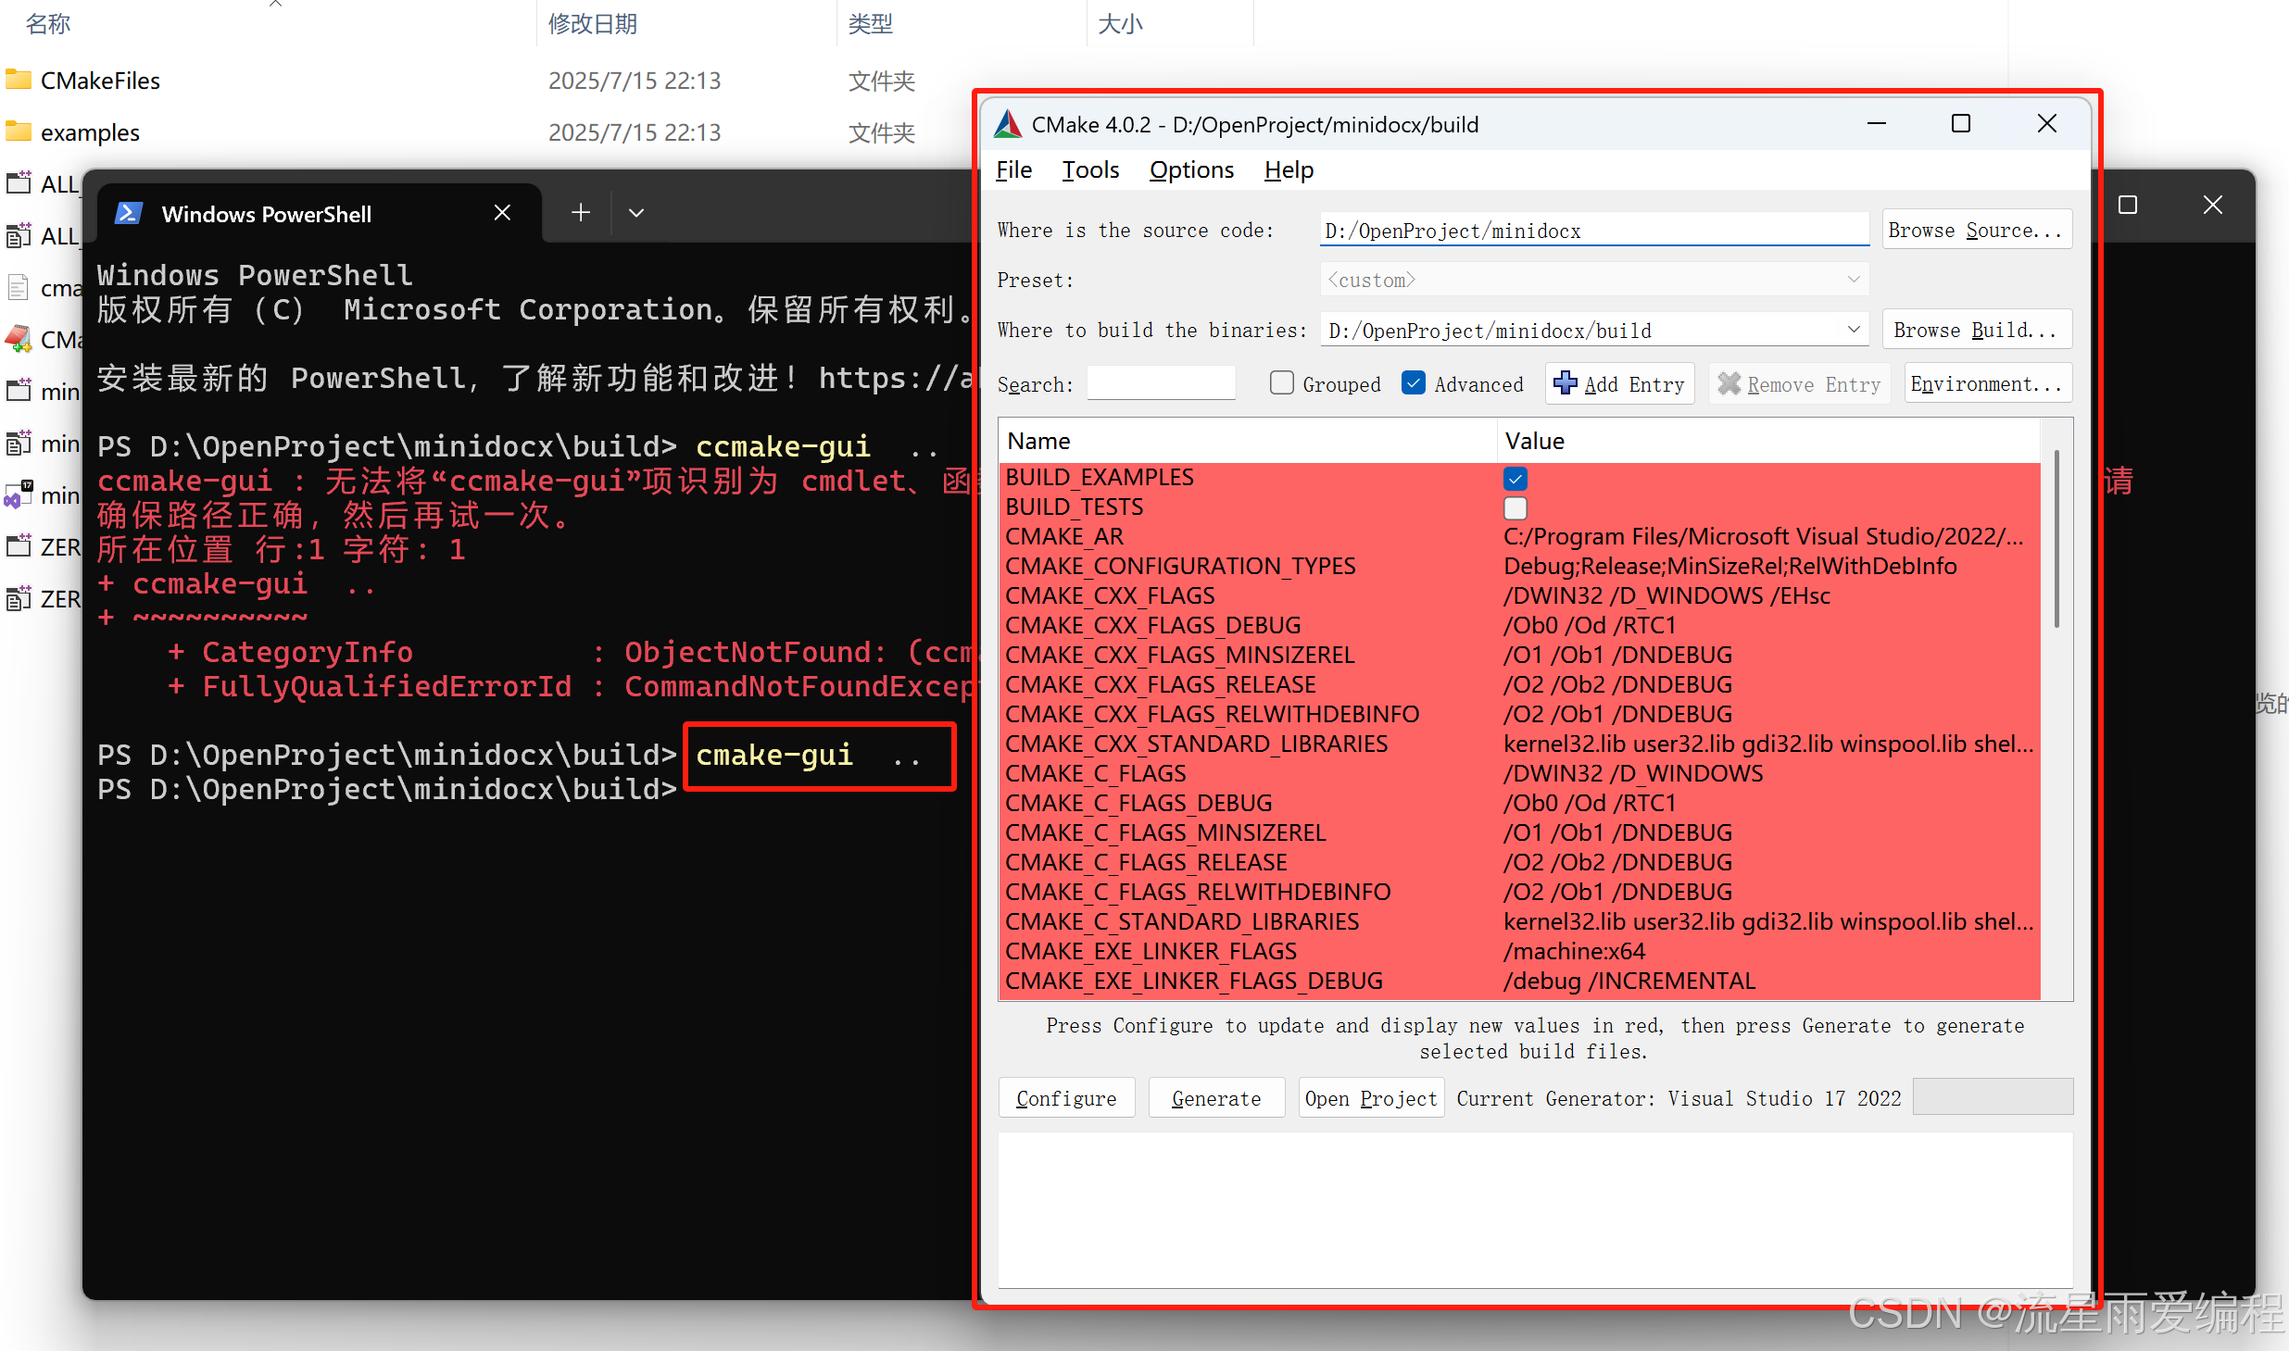Select the CMAKE_AR row
2289x1351 pixels.
pos(1520,537)
